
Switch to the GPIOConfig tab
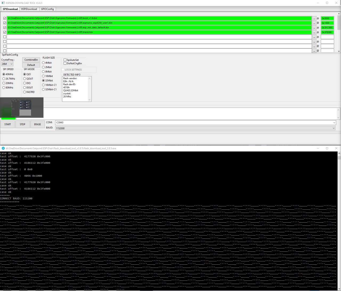pyautogui.click(x=47, y=9)
